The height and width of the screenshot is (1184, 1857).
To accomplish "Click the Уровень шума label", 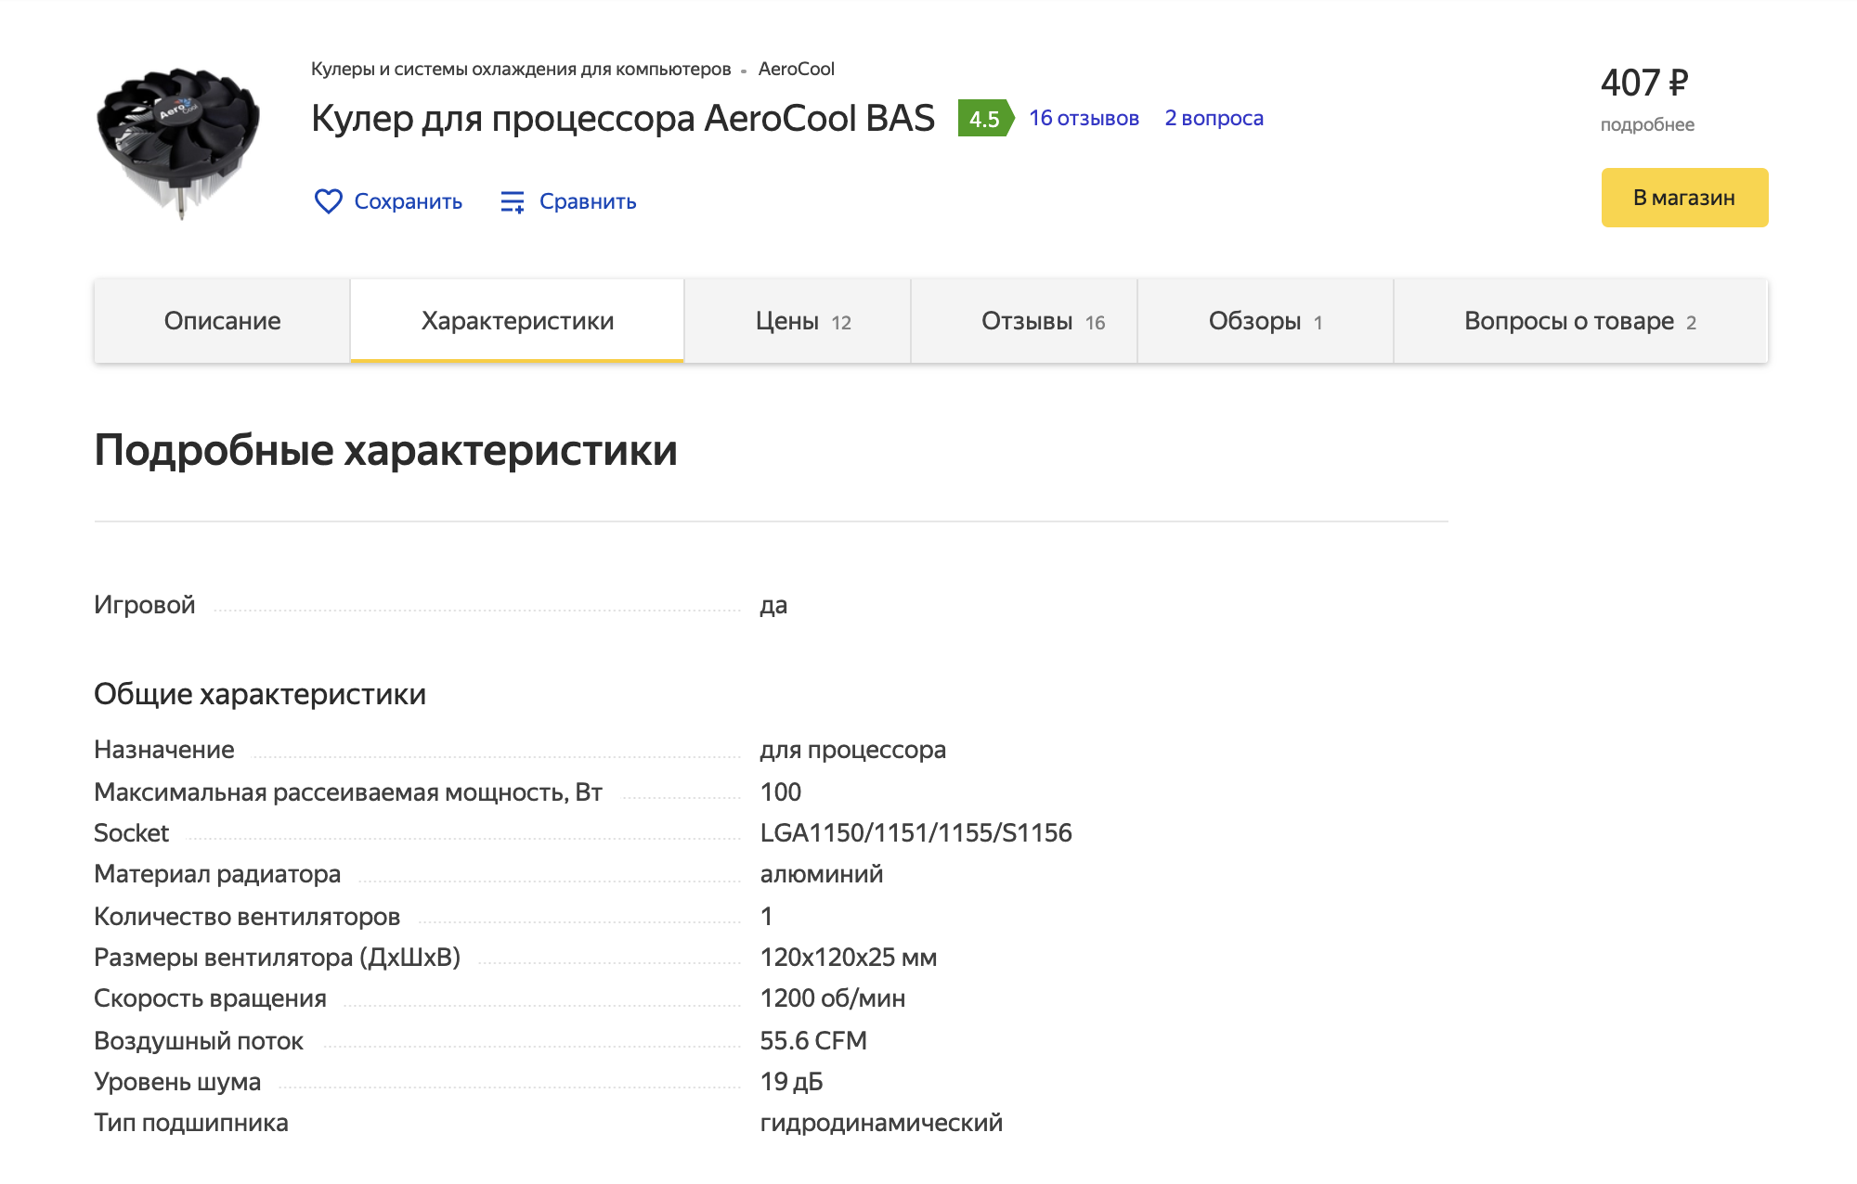I will tap(177, 1082).
